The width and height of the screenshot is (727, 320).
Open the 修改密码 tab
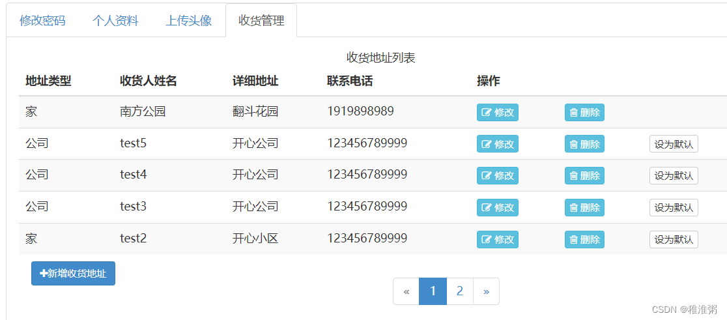42,20
